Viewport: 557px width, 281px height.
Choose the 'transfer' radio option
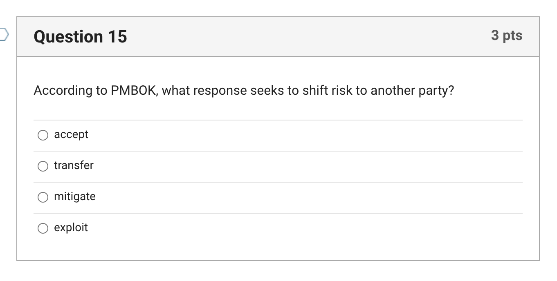pyautogui.click(x=43, y=166)
